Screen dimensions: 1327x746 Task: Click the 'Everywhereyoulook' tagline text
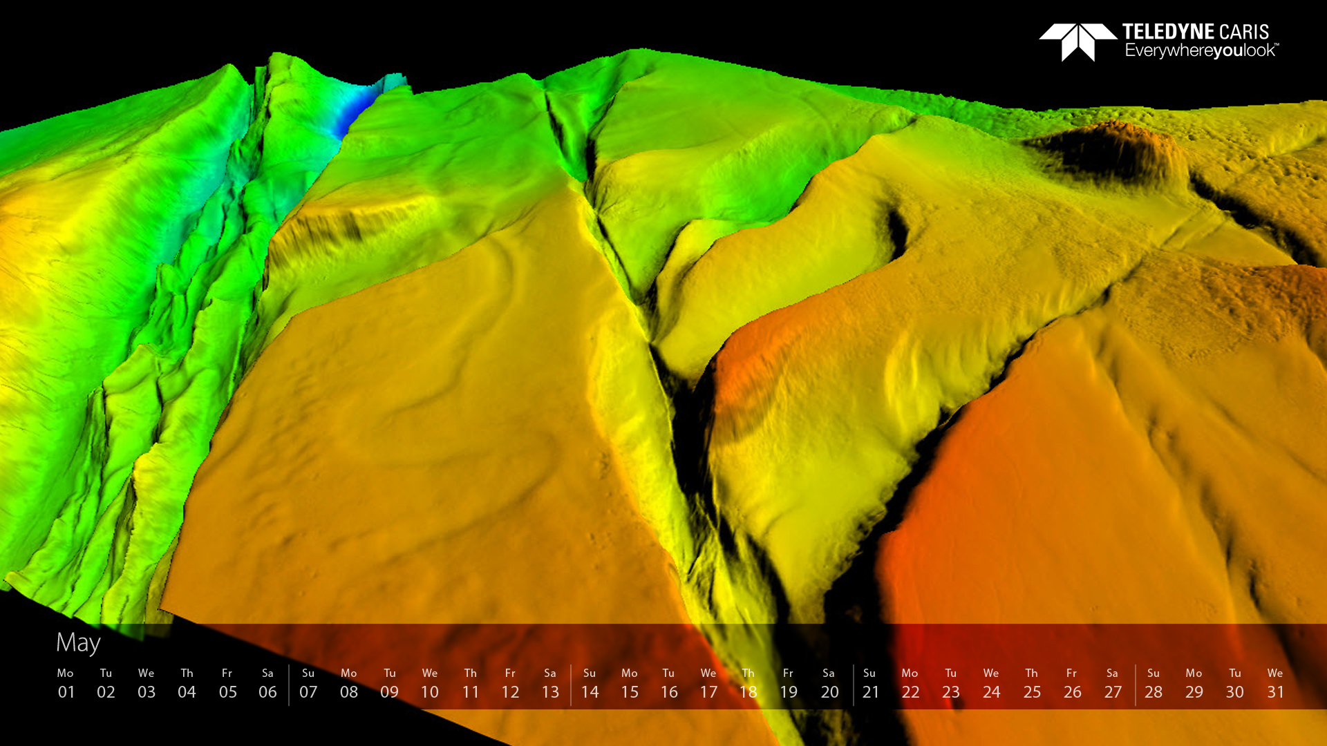(x=1202, y=51)
